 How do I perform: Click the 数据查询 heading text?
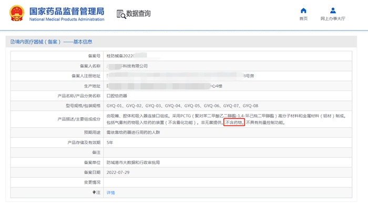[x=138, y=14]
